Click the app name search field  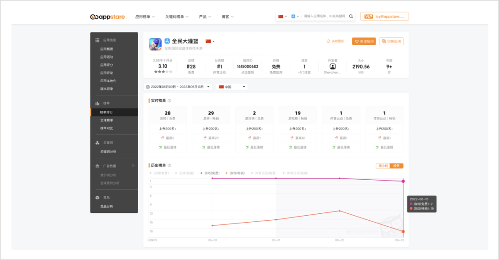[324, 16]
